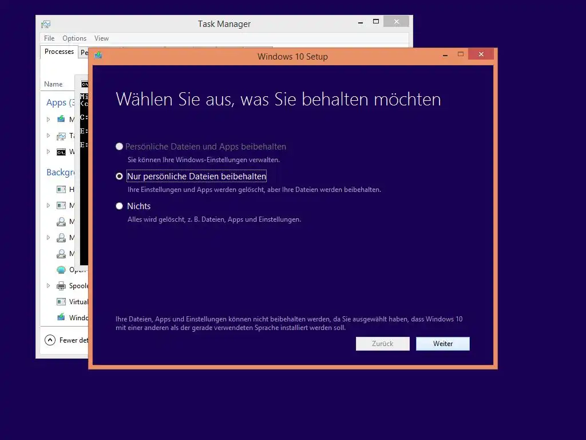
Task: Click the 'Windo' process name text
Action: [x=79, y=317]
